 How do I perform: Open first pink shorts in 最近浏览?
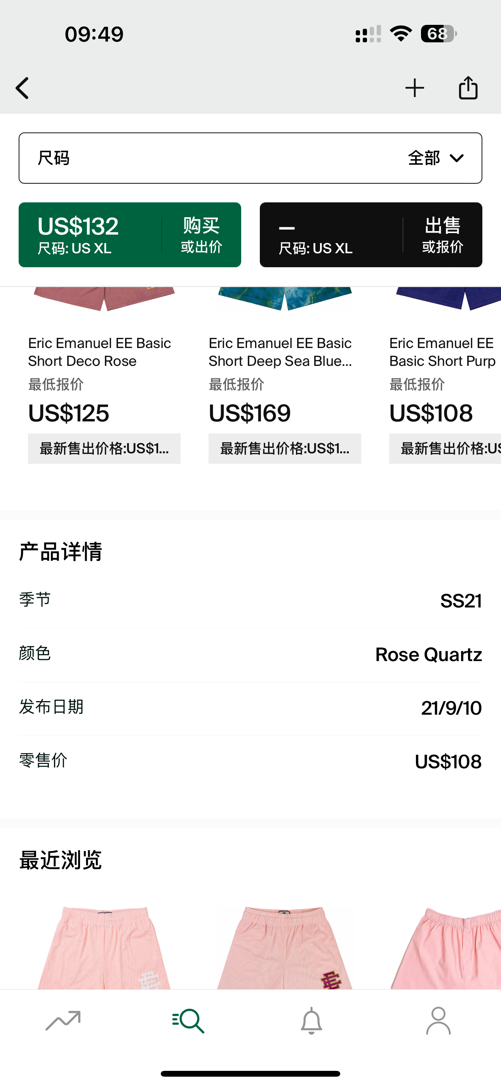(x=104, y=947)
